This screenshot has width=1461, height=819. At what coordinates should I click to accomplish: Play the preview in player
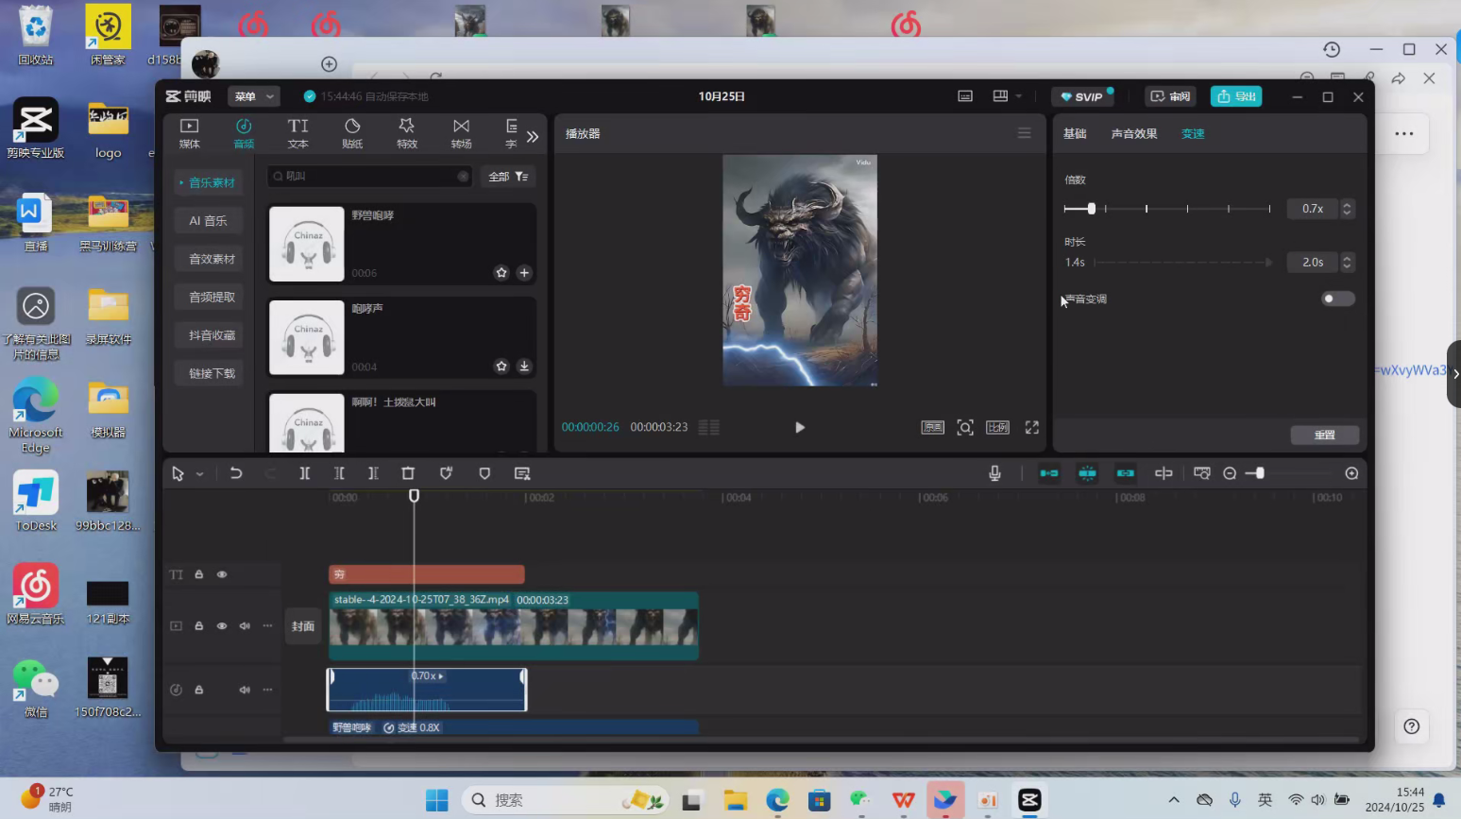[x=800, y=428]
